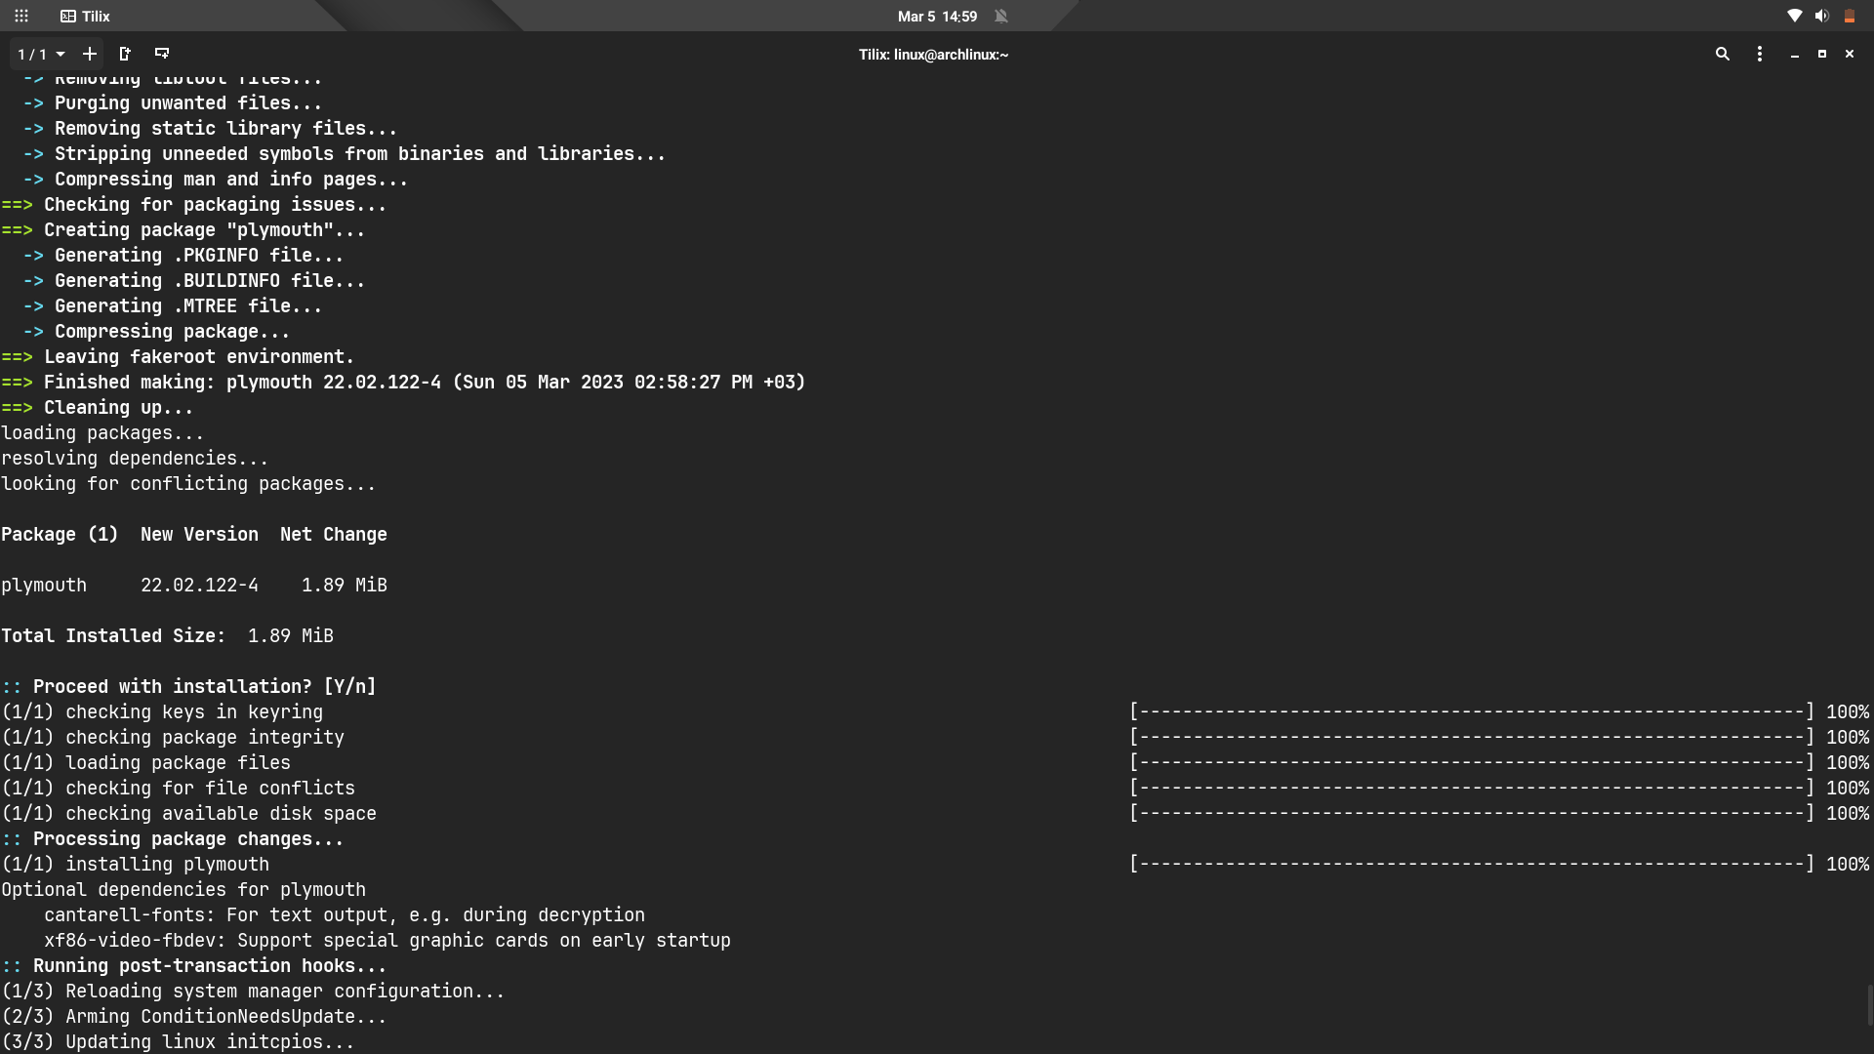Click the Tilix: linux@archlinux:~ window title

pos(933,55)
